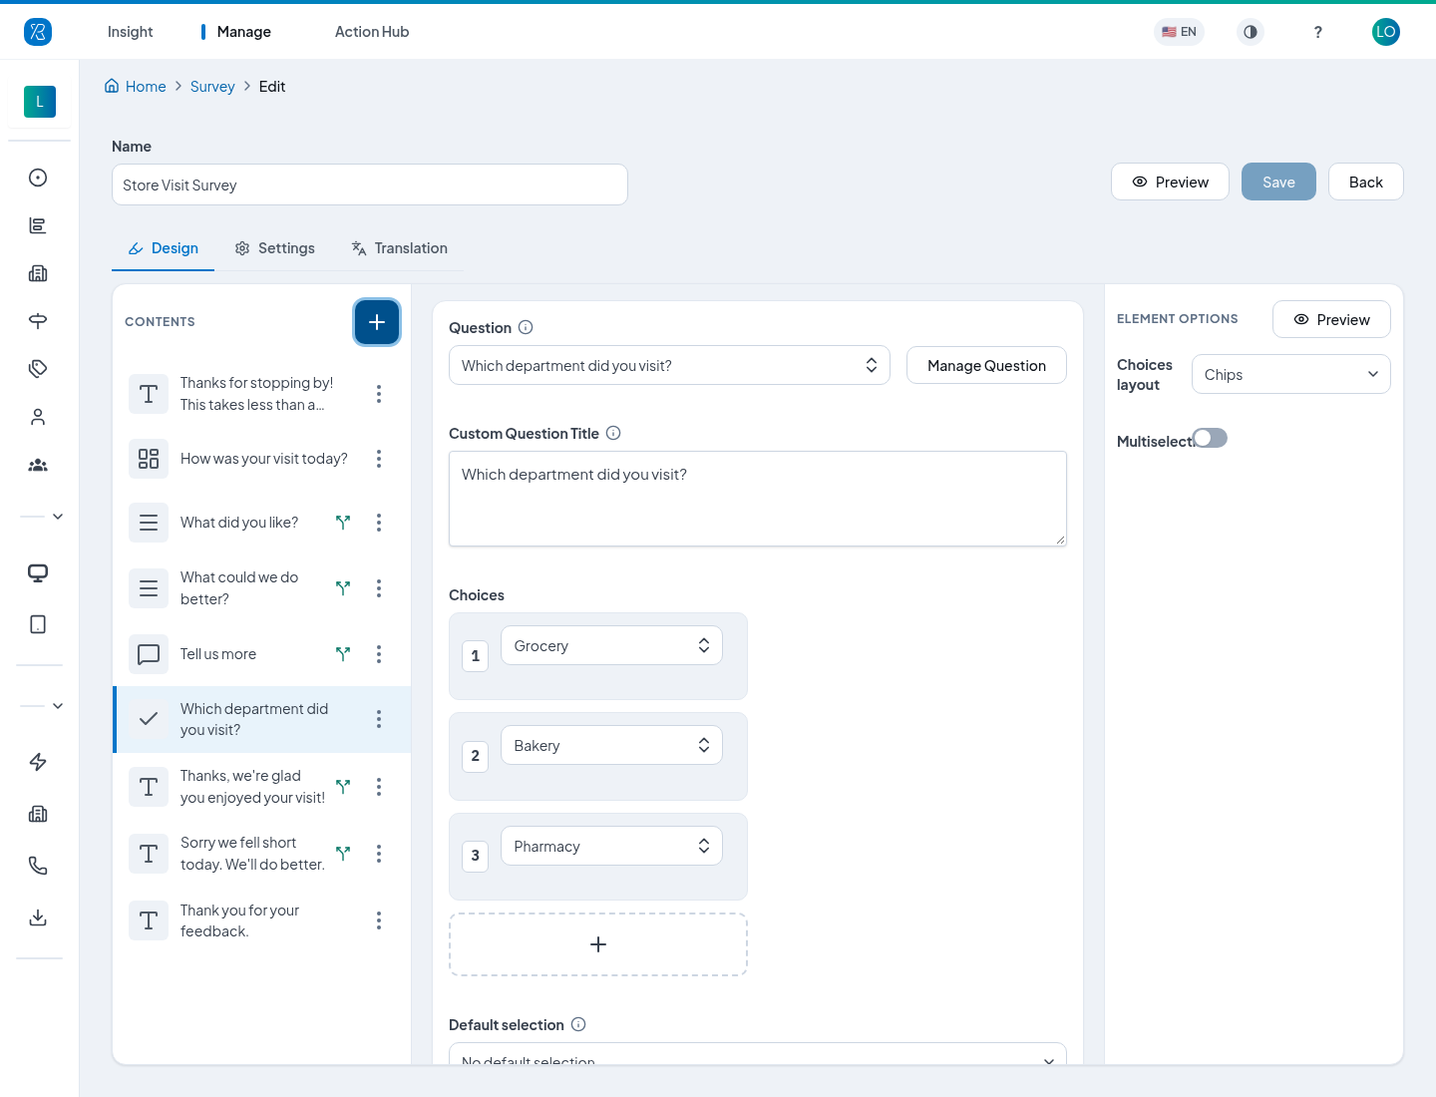Image resolution: width=1436 pixels, height=1097 pixels.
Task: Switch to the Settings tab
Action: [274, 248]
